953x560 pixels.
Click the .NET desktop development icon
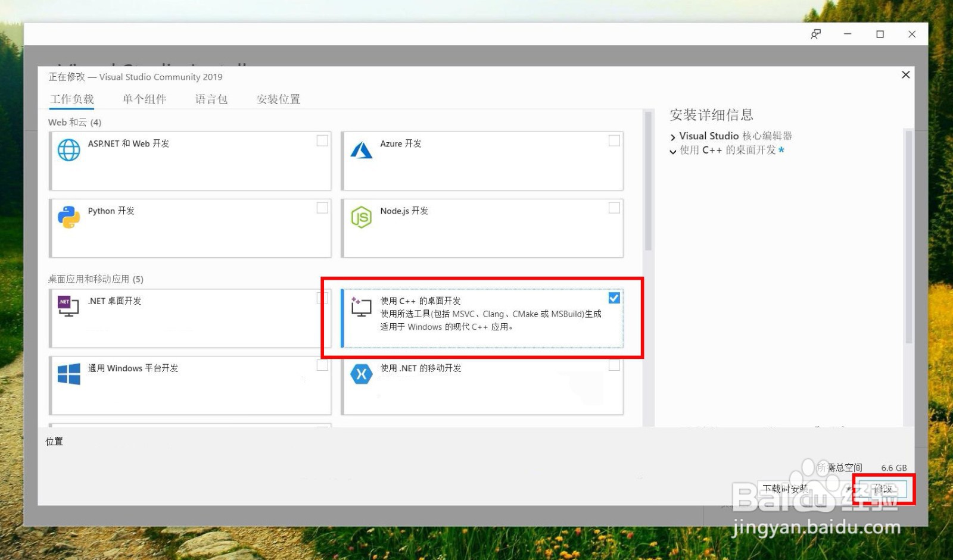coord(68,306)
